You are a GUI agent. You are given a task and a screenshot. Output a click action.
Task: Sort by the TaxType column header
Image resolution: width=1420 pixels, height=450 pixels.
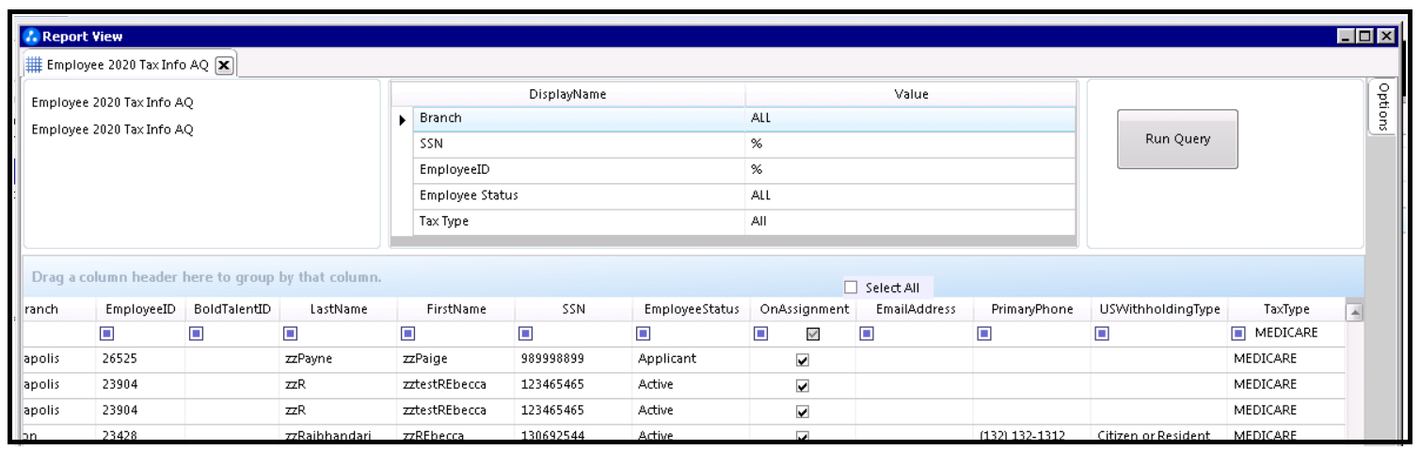coord(1287,309)
